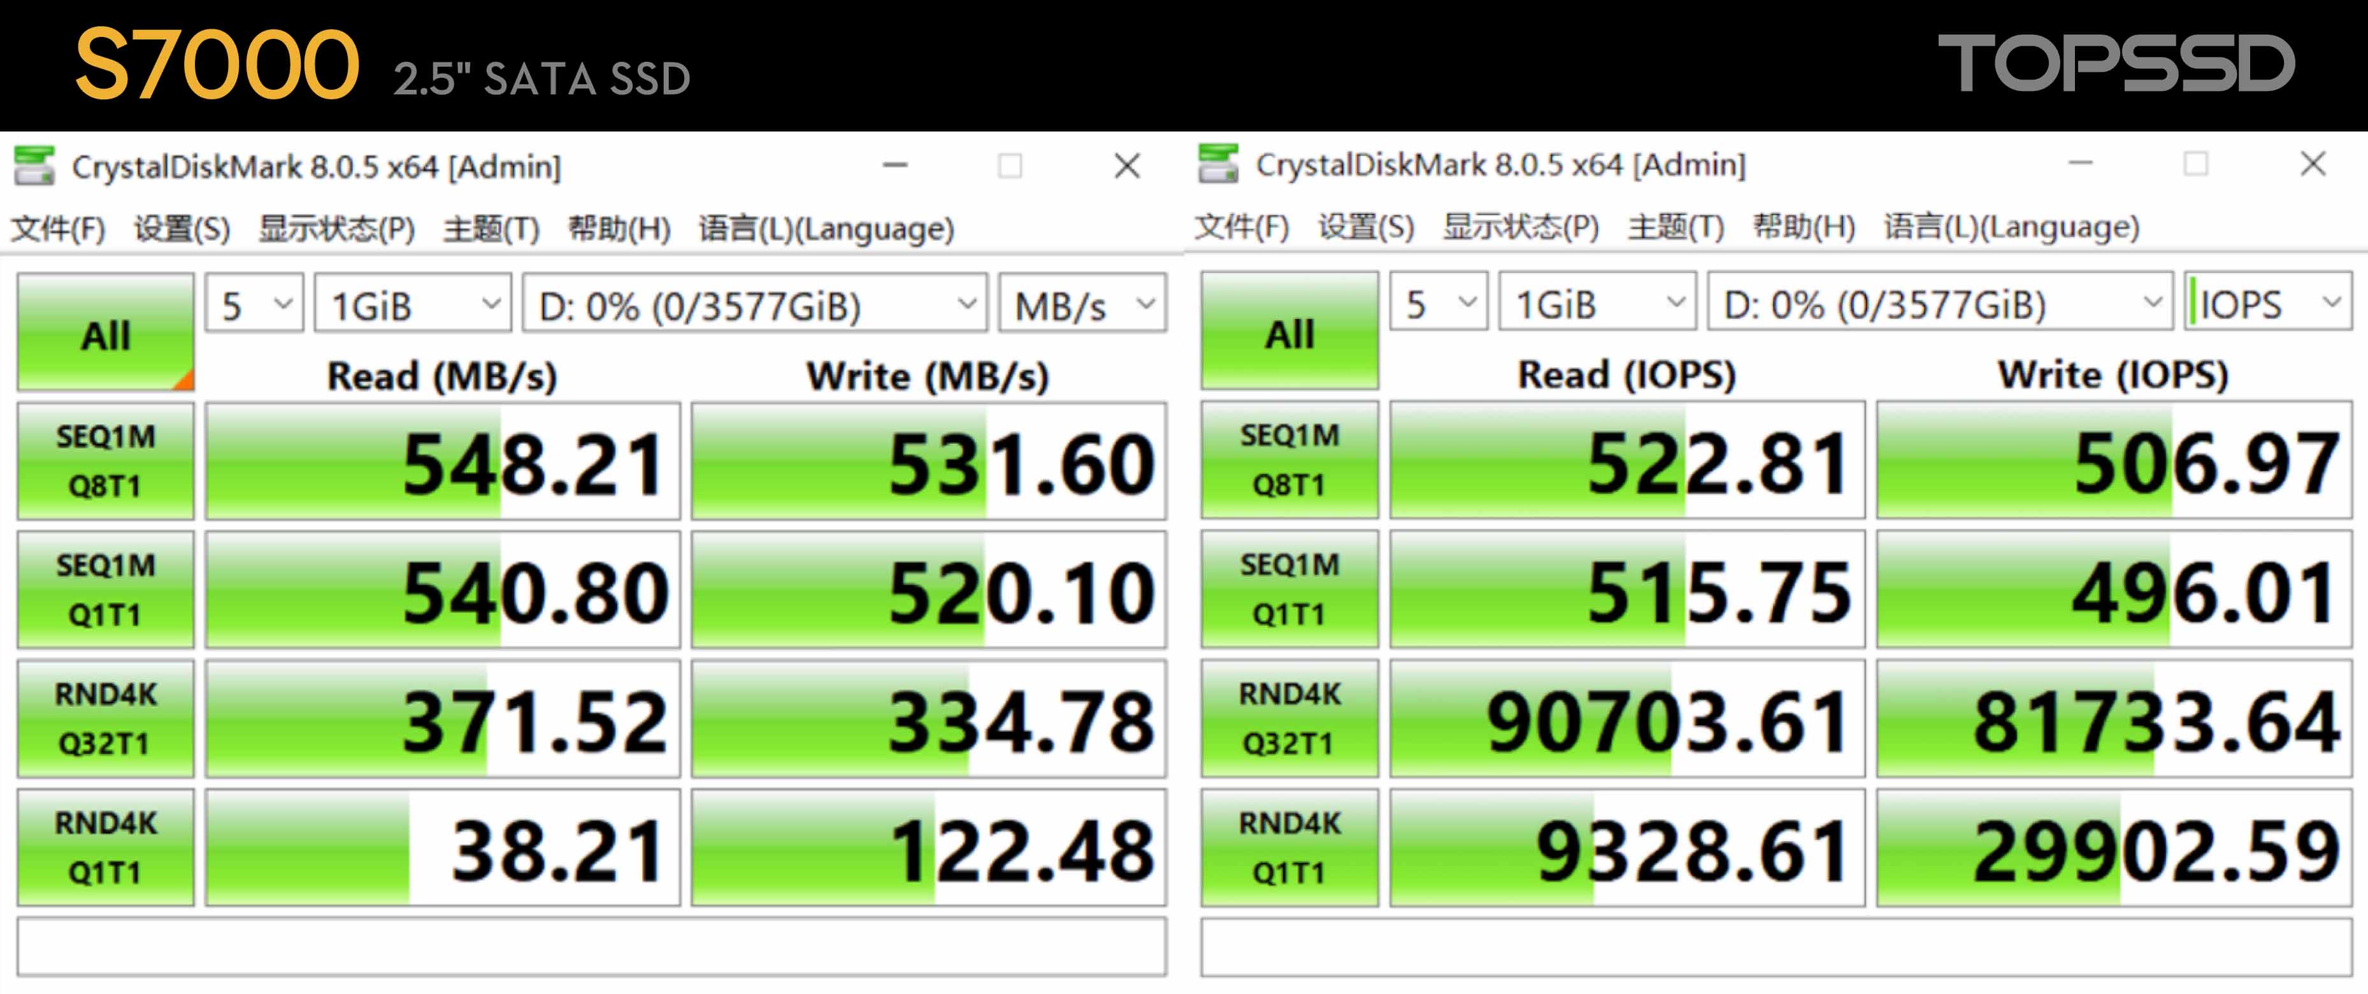Click comment field at bottom of left window

pyautogui.click(x=592, y=946)
